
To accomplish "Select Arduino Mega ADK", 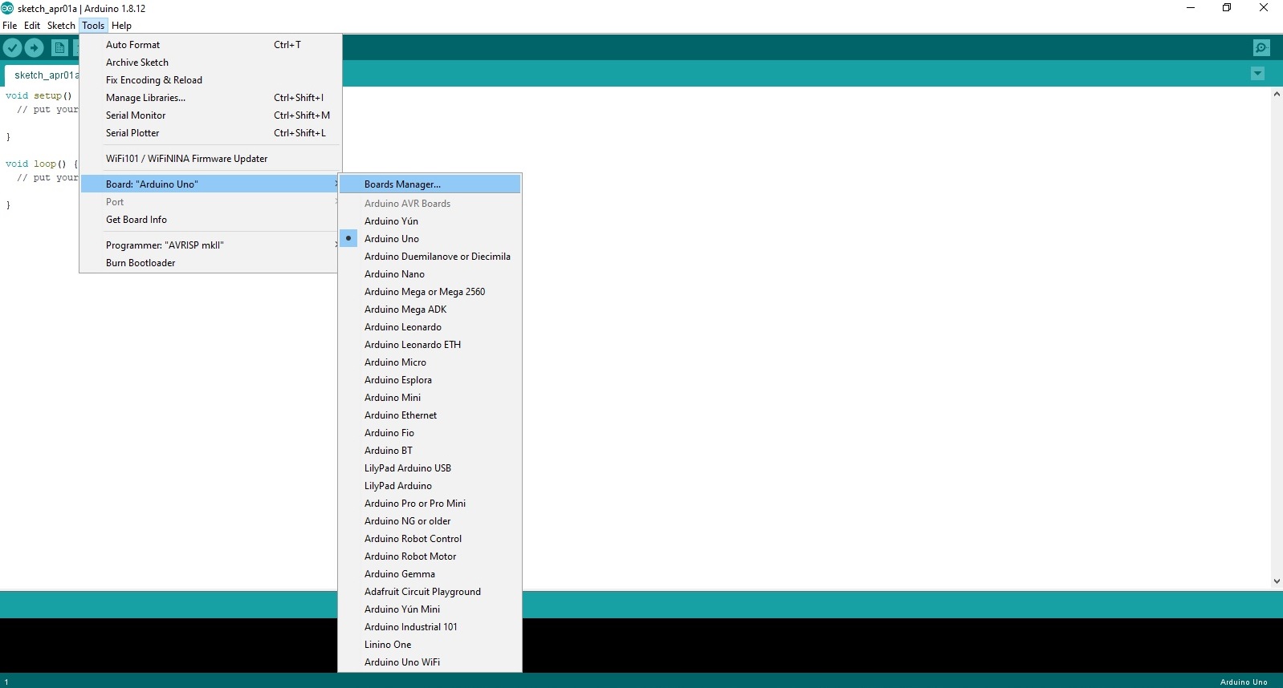I will point(430,310).
